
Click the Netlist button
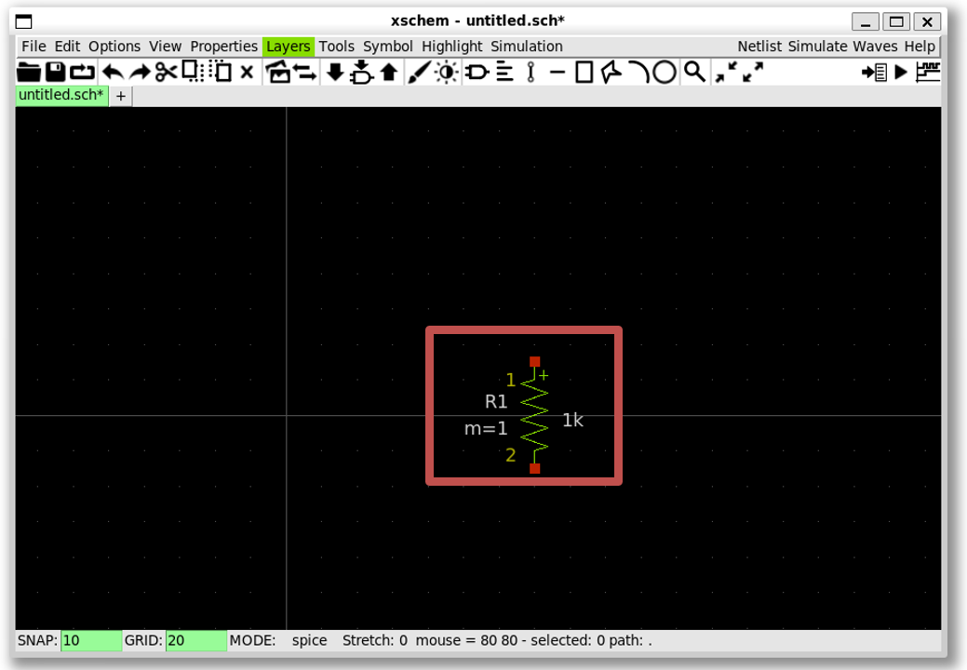pyautogui.click(x=760, y=47)
